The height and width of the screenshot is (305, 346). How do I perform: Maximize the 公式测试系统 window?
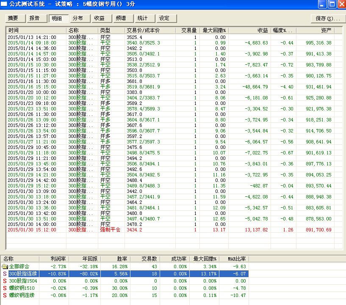click(x=332, y=4)
